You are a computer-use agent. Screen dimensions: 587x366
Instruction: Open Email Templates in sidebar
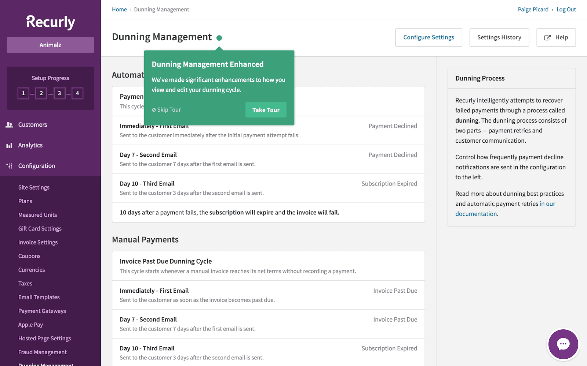[x=39, y=297]
